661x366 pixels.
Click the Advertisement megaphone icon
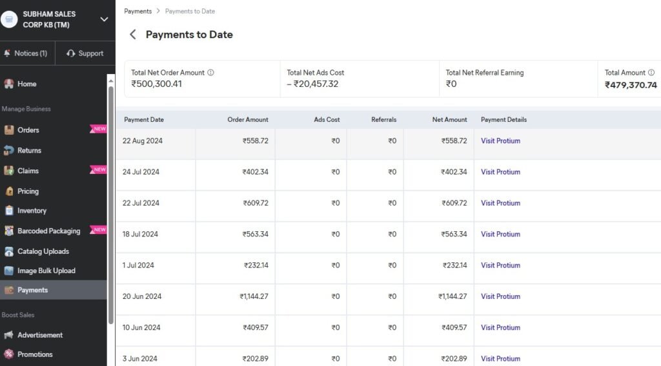[x=9, y=335]
